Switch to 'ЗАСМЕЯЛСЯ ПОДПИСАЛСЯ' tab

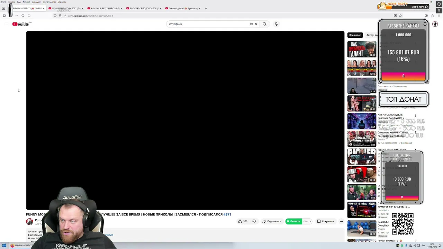[x=143, y=8]
